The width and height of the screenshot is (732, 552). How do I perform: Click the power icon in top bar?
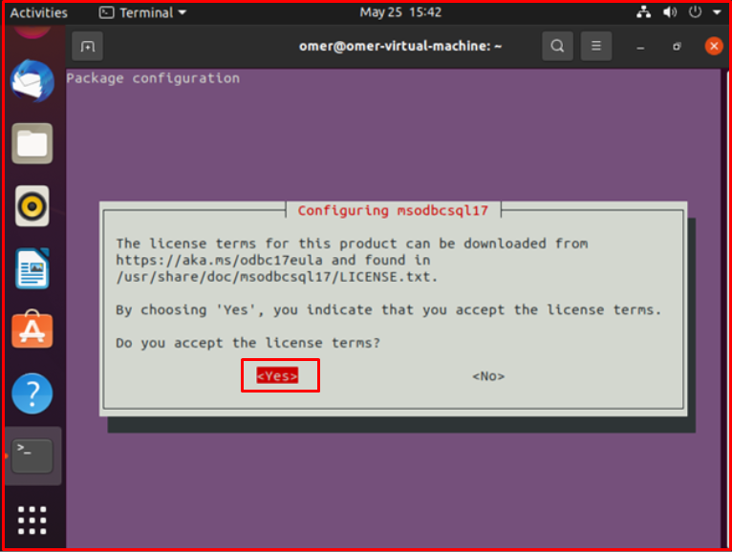(695, 12)
